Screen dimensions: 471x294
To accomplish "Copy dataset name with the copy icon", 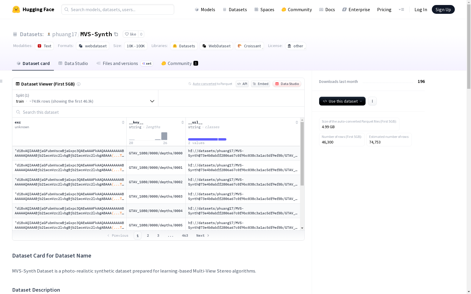I will coord(116,34).
